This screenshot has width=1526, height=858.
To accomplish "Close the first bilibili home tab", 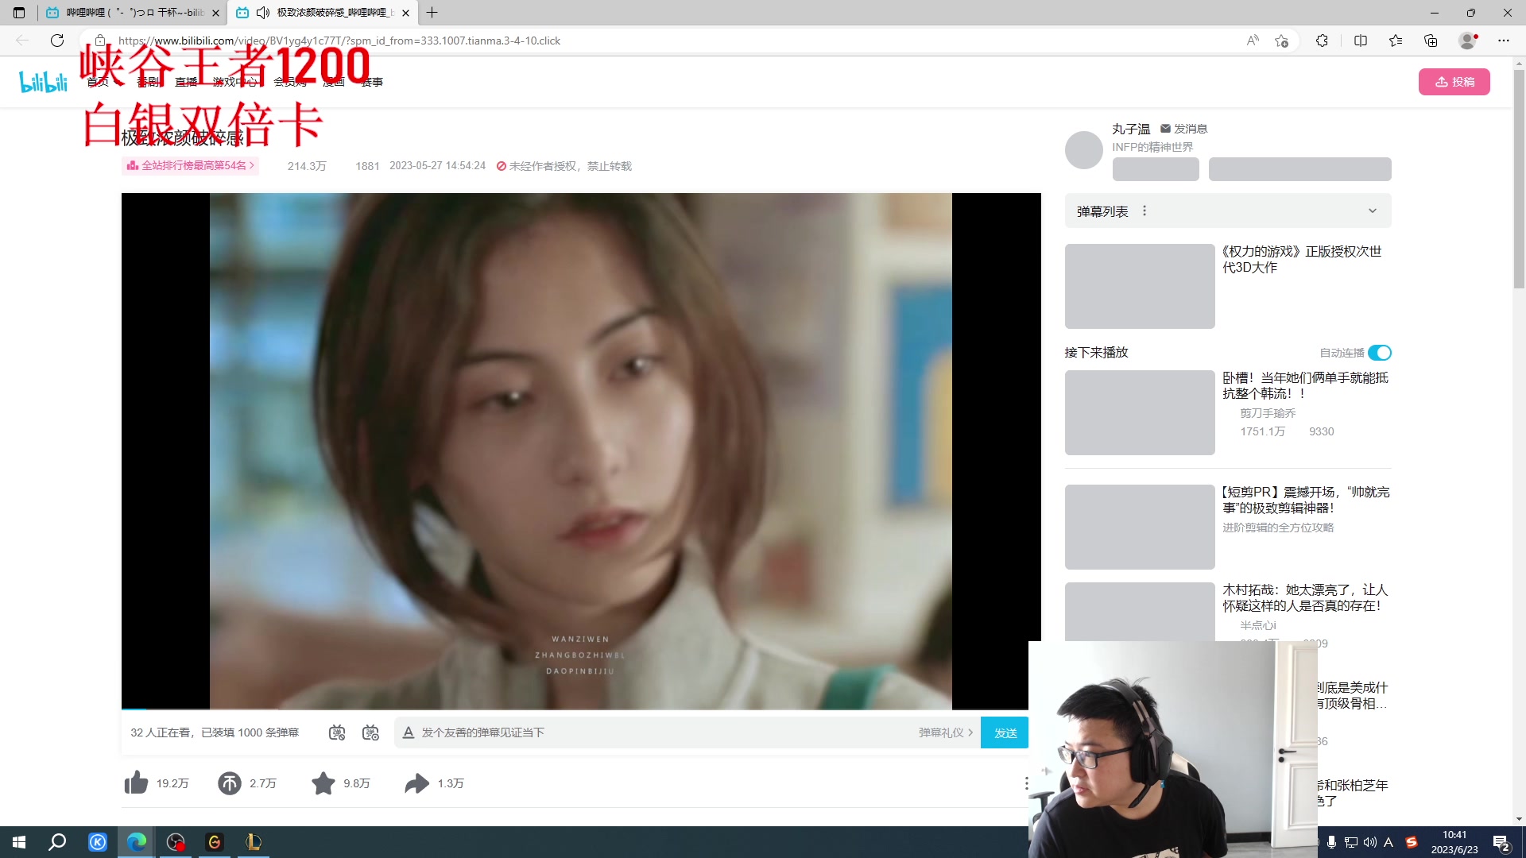I will tap(215, 13).
